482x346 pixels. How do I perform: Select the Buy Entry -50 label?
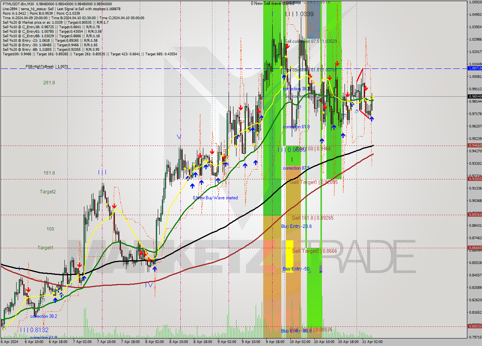point(296,269)
